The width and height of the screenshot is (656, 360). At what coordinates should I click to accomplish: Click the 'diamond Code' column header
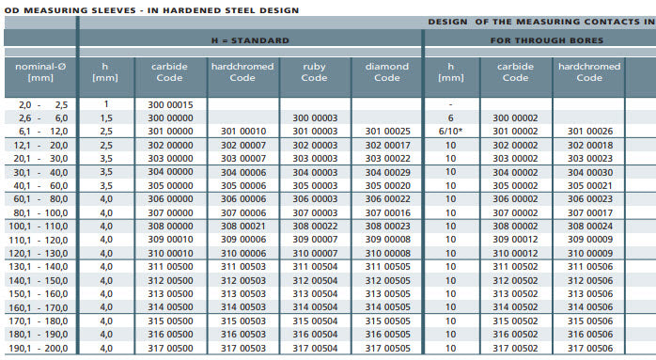point(387,72)
